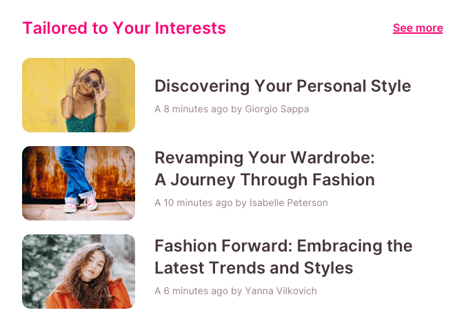Open the blue jeans and sneakers thumbnail
Viewport: 466px width, 328px height.
click(x=79, y=183)
